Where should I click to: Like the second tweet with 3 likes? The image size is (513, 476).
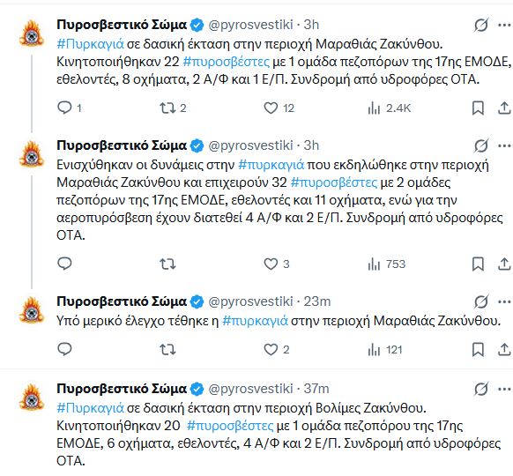pyautogui.click(x=271, y=264)
